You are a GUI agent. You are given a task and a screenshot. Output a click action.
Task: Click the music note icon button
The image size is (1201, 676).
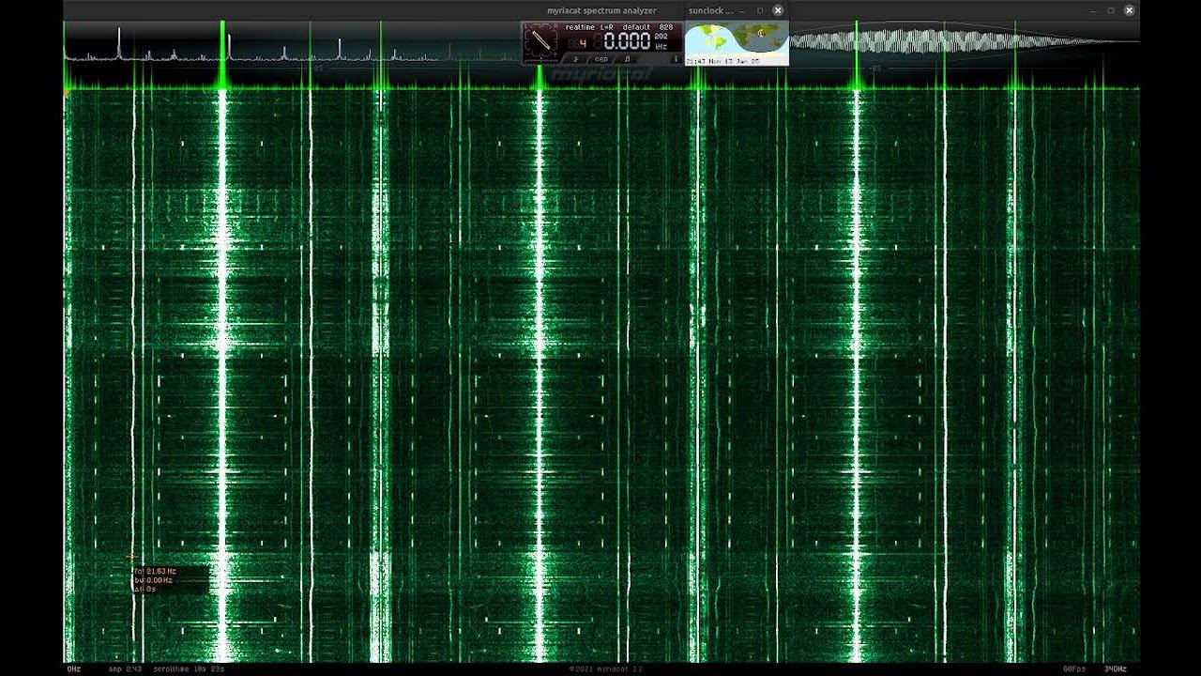click(628, 58)
